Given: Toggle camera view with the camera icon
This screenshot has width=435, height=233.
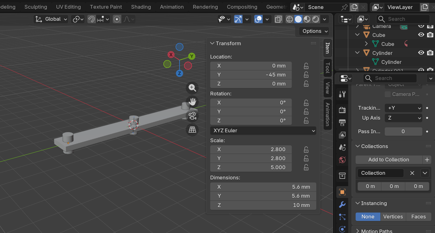Looking at the screenshot, I should (x=192, y=116).
